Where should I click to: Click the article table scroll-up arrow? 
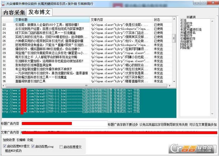point(174,19)
